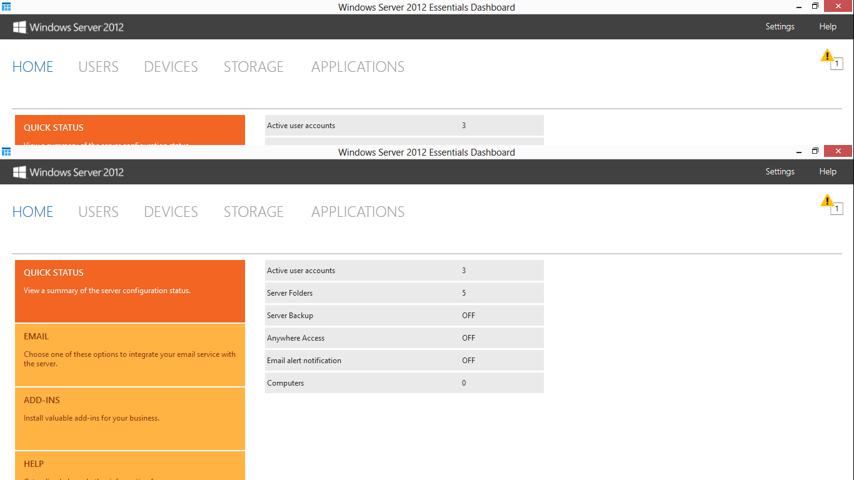The height and width of the screenshot is (480, 854).
Task: Open the alert warning icon in background window
Action: click(827, 55)
